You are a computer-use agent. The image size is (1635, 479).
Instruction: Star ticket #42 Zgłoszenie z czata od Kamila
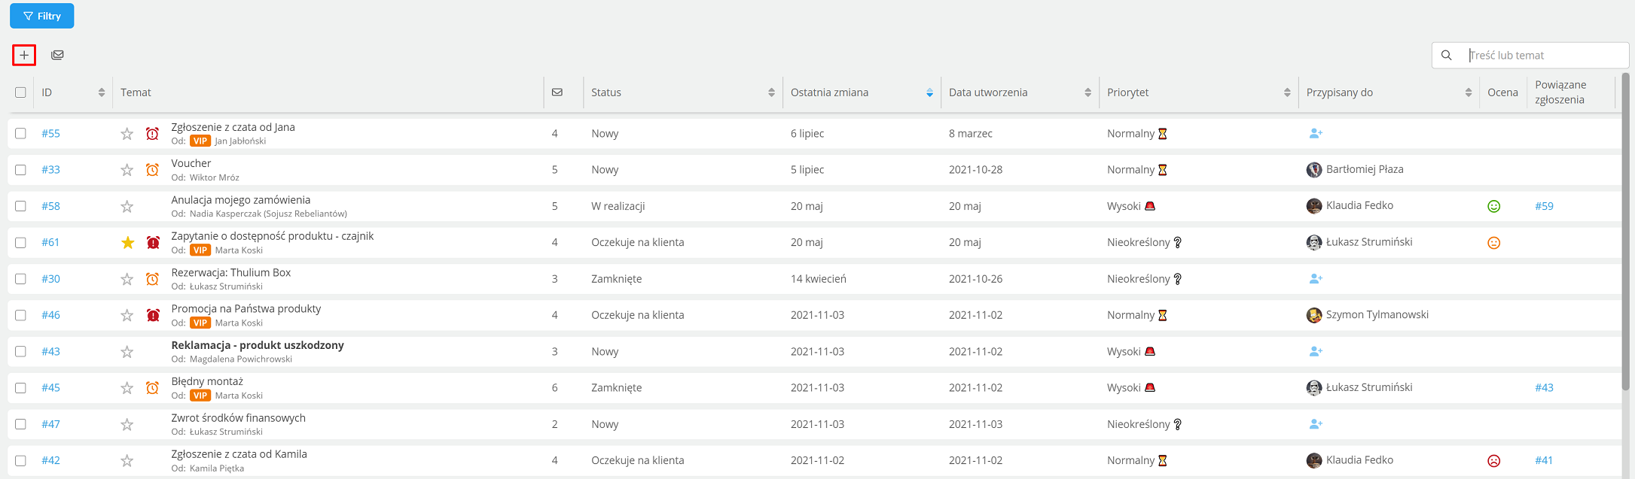[127, 460]
